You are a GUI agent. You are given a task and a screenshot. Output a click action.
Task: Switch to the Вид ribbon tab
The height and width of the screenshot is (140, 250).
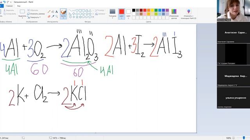(x=19, y=6)
